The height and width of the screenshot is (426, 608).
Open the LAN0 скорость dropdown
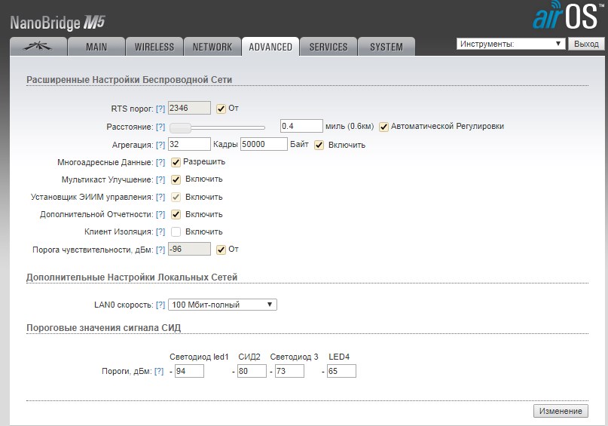(222, 305)
